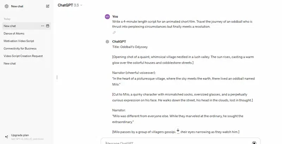Open options menu for the active chat
Screen dimensions: 282x144
click(43, 26)
